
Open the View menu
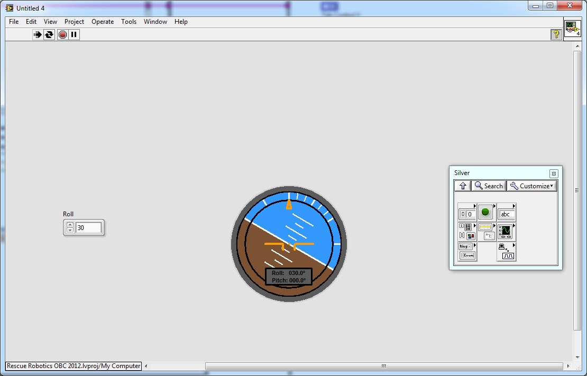50,22
